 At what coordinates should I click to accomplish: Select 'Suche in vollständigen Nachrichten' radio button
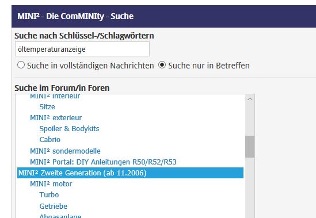tap(21, 65)
